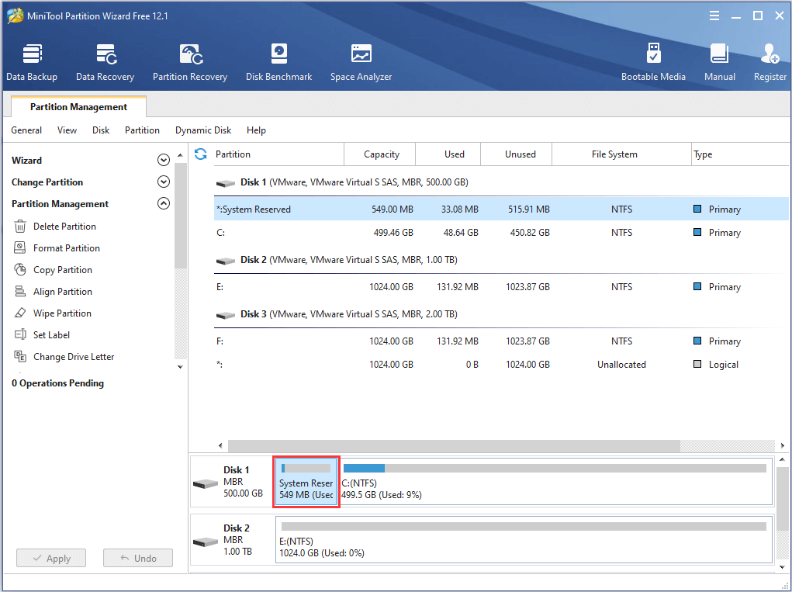Screen dimensions: 792x592
Task: Expand the Wizard section
Action: 163,161
